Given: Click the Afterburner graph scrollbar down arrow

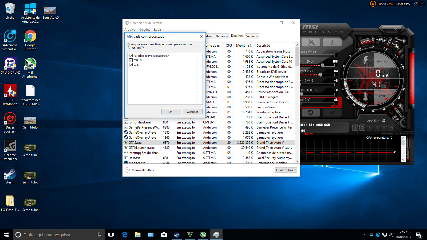Looking at the screenshot, I should pyautogui.click(x=403, y=160).
